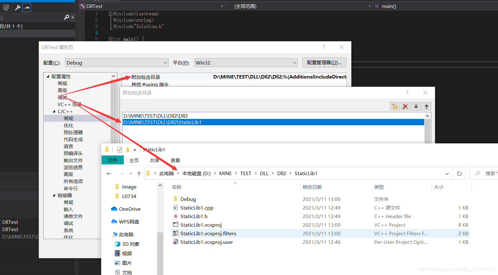Open the 配置 Debug dropdown
This screenshot has width=498, height=275.
tap(117, 63)
